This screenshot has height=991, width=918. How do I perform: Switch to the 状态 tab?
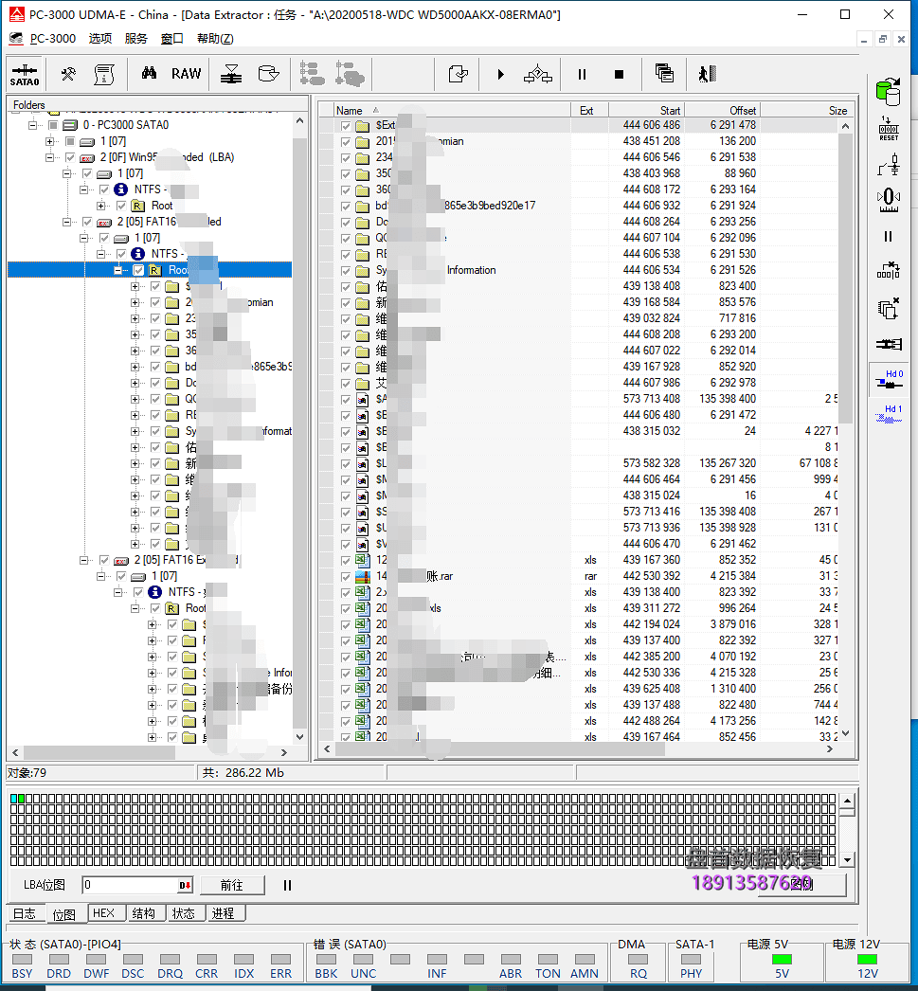pyautogui.click(x=183, y=913)
